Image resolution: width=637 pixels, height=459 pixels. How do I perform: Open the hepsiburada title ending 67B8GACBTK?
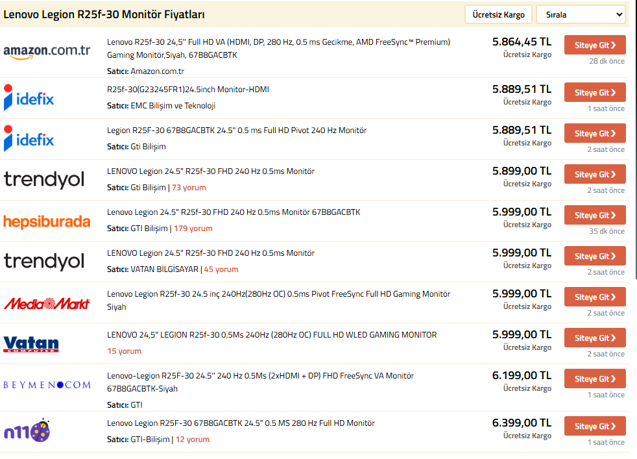234,212
